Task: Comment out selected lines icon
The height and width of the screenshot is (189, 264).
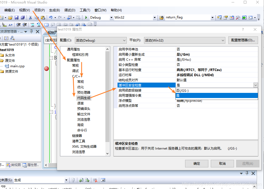Action: [x=32, y=25]
